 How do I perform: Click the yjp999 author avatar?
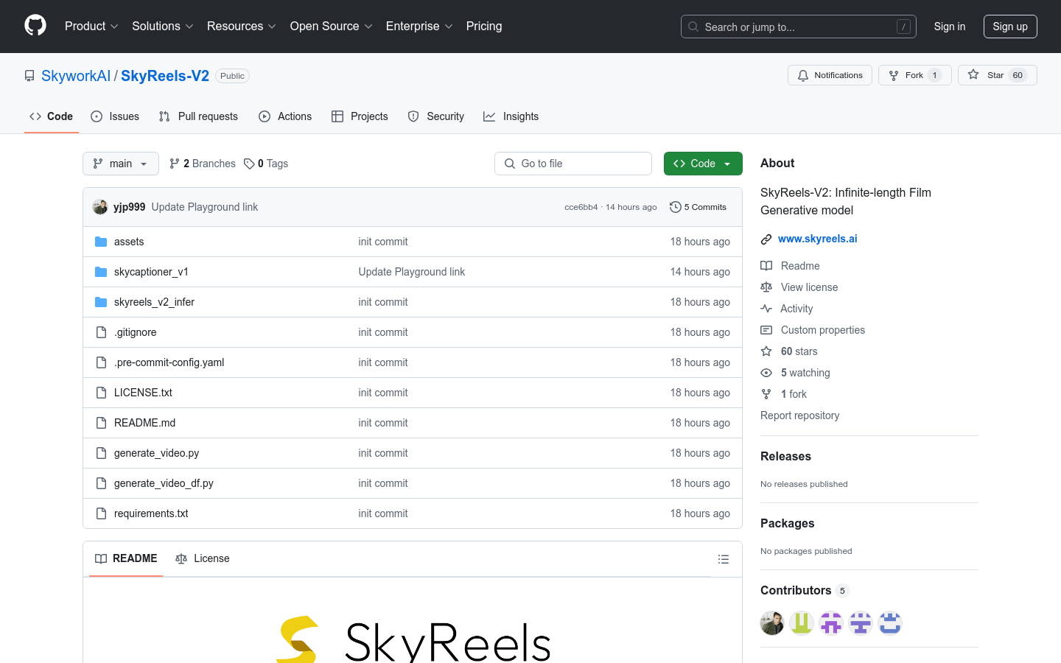point(100,207)
